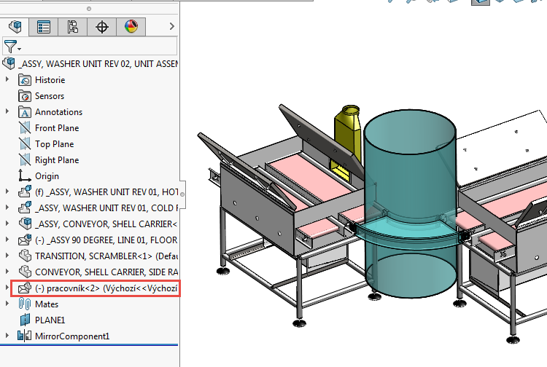Select _ASSY, WASHER UNIT REV 01, COLD
The image size is (547, 367).
[x=106, y=208]
